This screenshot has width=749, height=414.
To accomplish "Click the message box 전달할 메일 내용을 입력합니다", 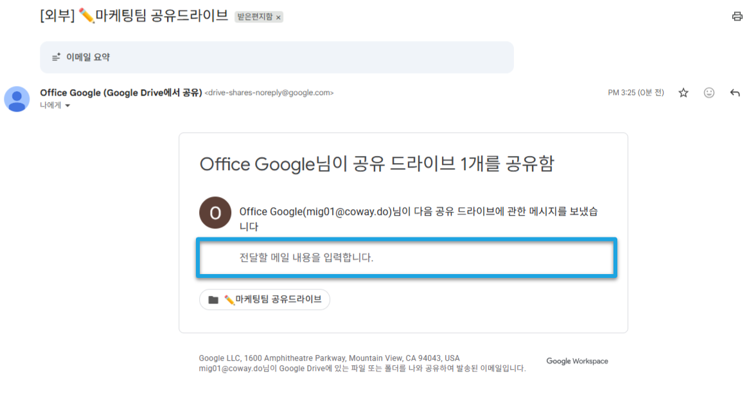I will click(x=407, y=258).
